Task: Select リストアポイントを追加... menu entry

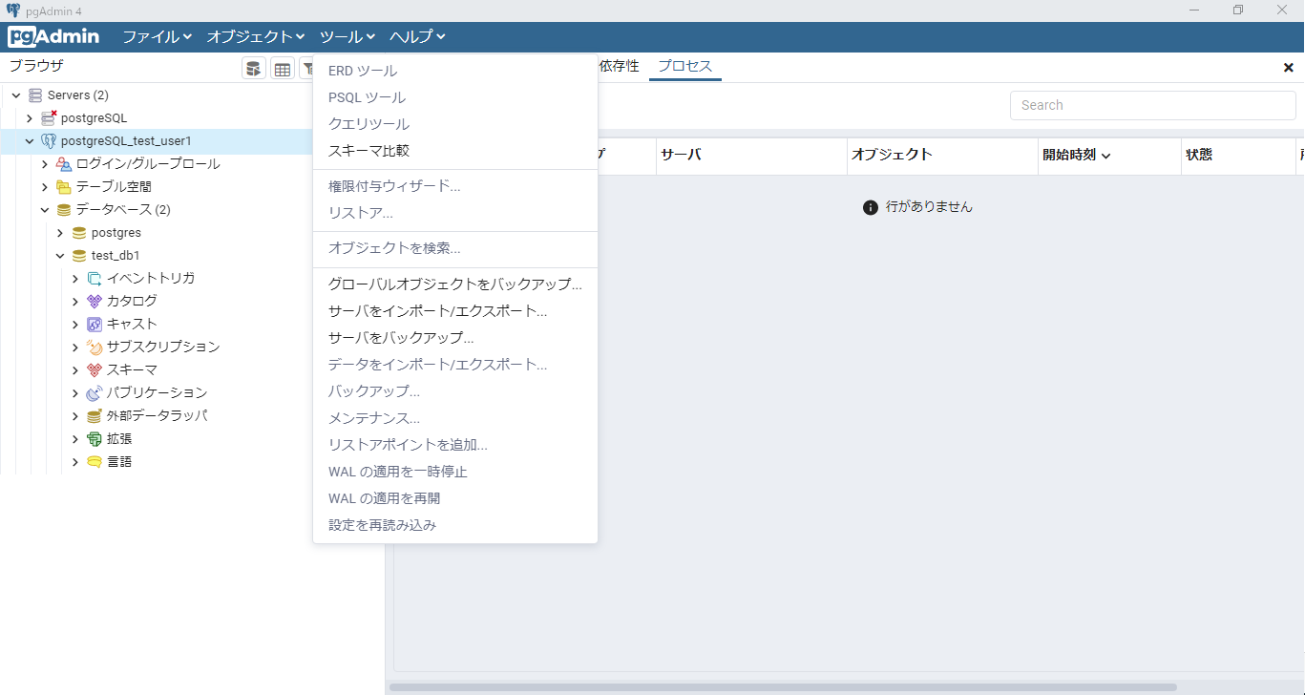Action: click(455, 445)
